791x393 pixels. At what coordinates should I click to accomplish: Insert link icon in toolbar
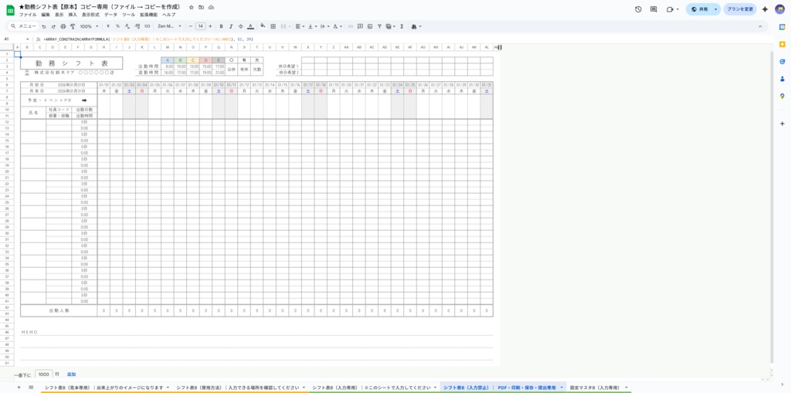[351, 26]
